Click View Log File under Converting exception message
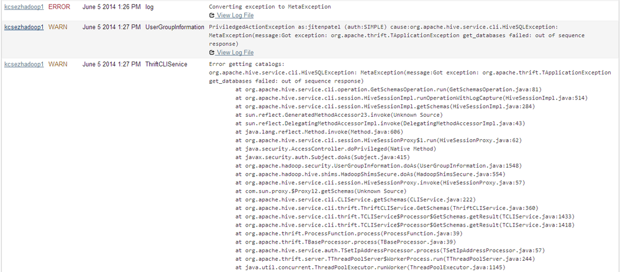 [235, 16]
